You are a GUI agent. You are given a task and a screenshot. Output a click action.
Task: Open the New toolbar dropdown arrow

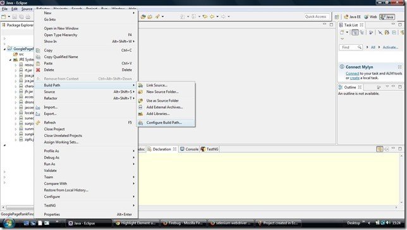[x=9, y=16]
